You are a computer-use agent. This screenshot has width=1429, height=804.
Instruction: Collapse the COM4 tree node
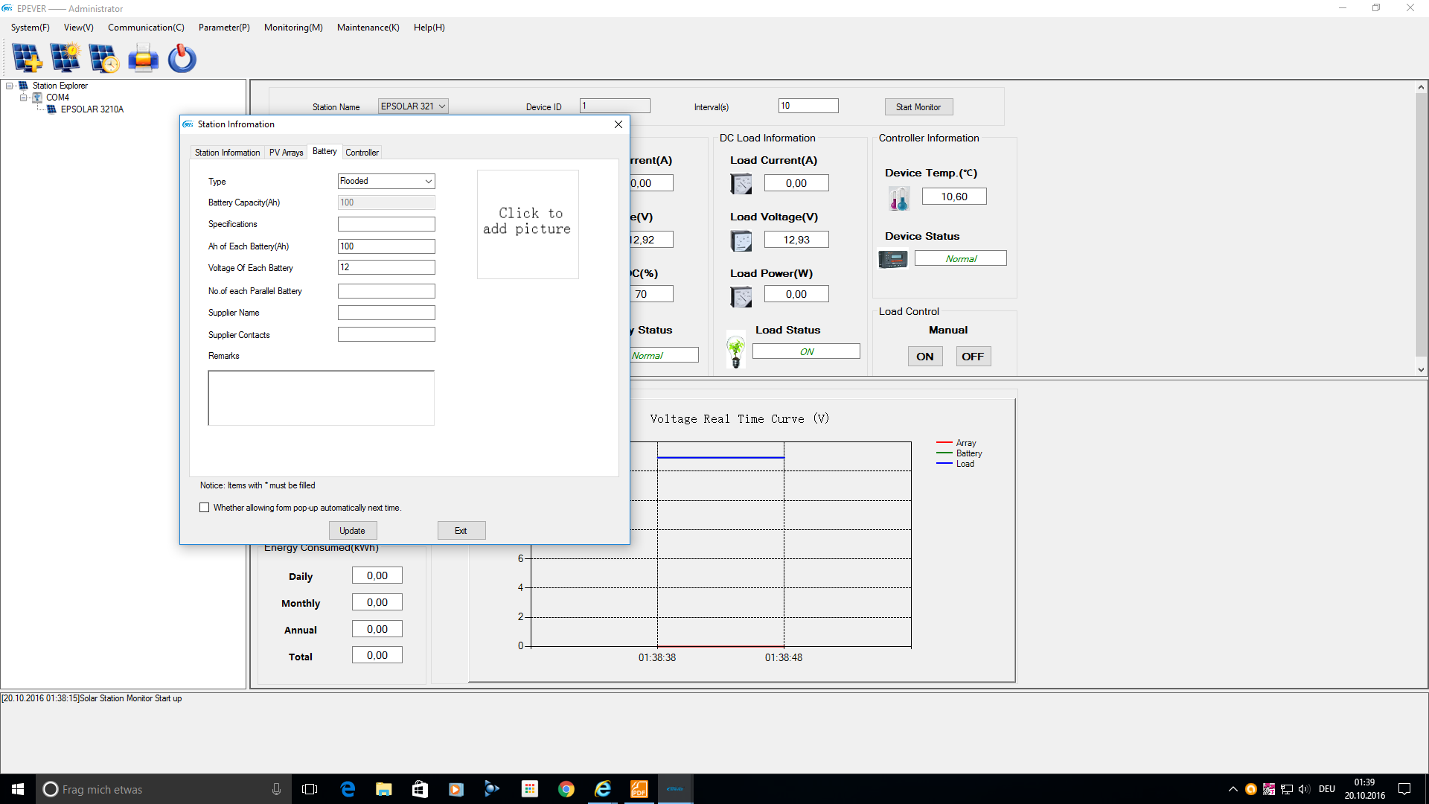point(23,98)
